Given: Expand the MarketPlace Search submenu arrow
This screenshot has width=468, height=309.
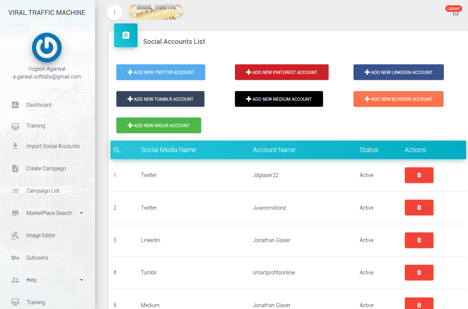Looking at the screenshot, I should (81, 213).
